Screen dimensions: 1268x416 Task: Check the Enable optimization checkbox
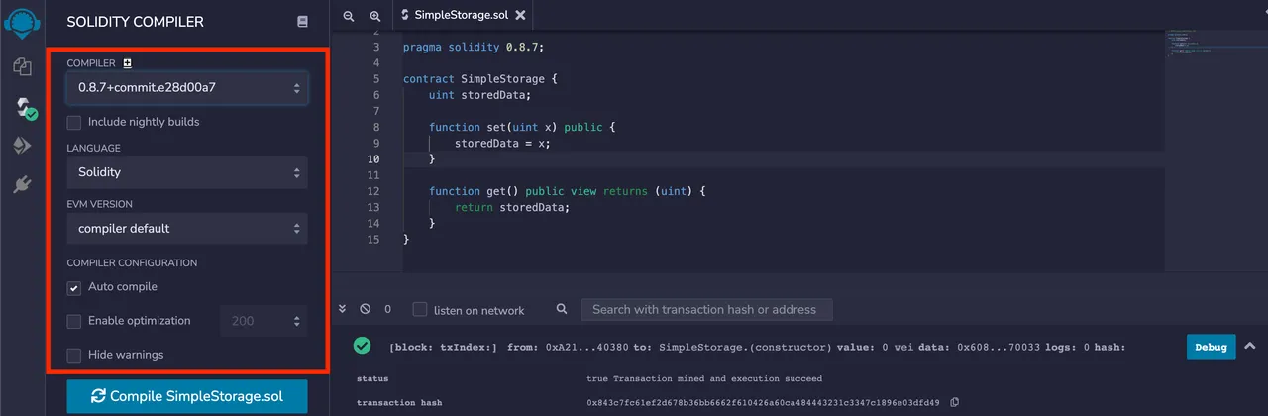(74, 321)
